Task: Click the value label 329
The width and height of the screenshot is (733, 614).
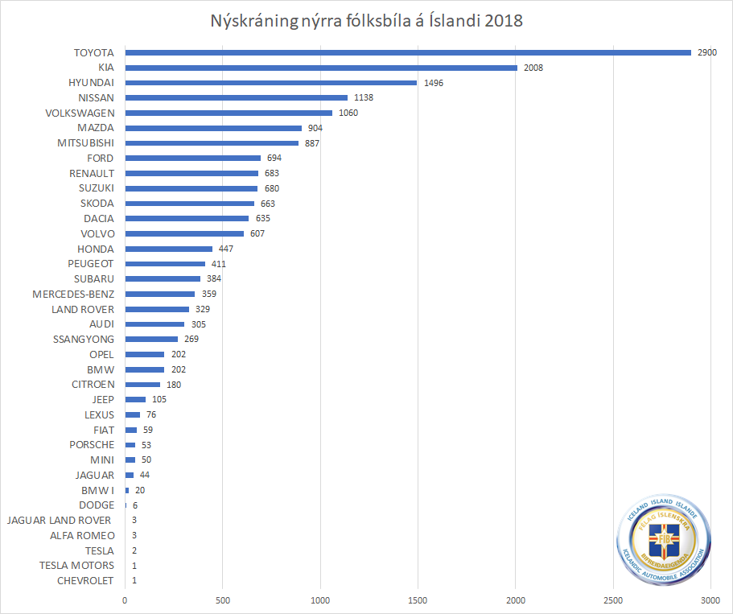Action: [x=203, y=309]
